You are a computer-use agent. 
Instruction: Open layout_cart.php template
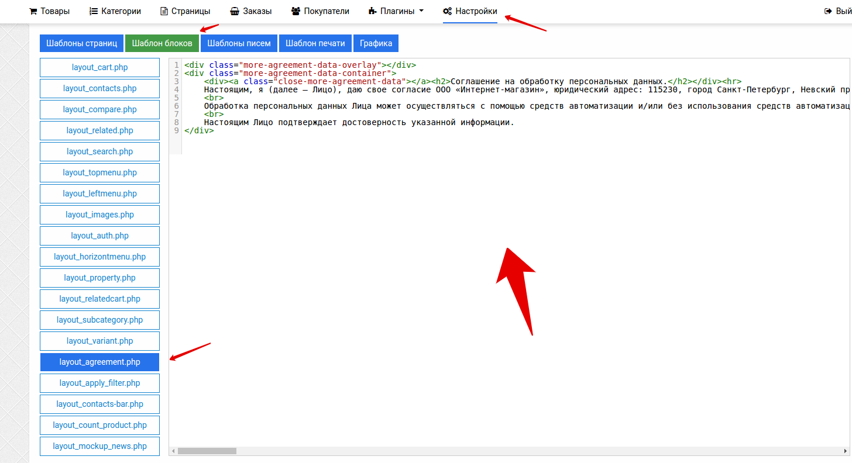pos(99,67)
